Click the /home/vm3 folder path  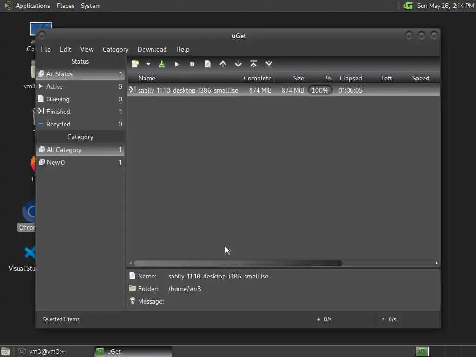pyautogui.click(x=185, y=289)
